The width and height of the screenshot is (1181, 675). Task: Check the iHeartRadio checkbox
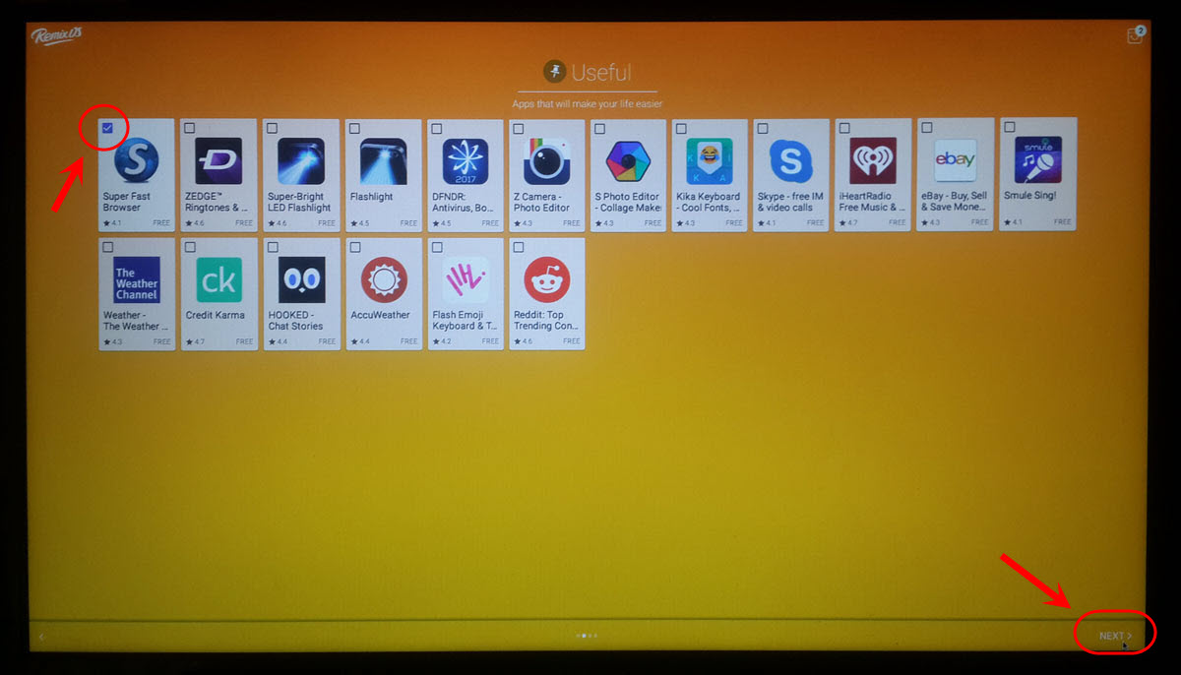pyautogui.click(x=844, y=128)
